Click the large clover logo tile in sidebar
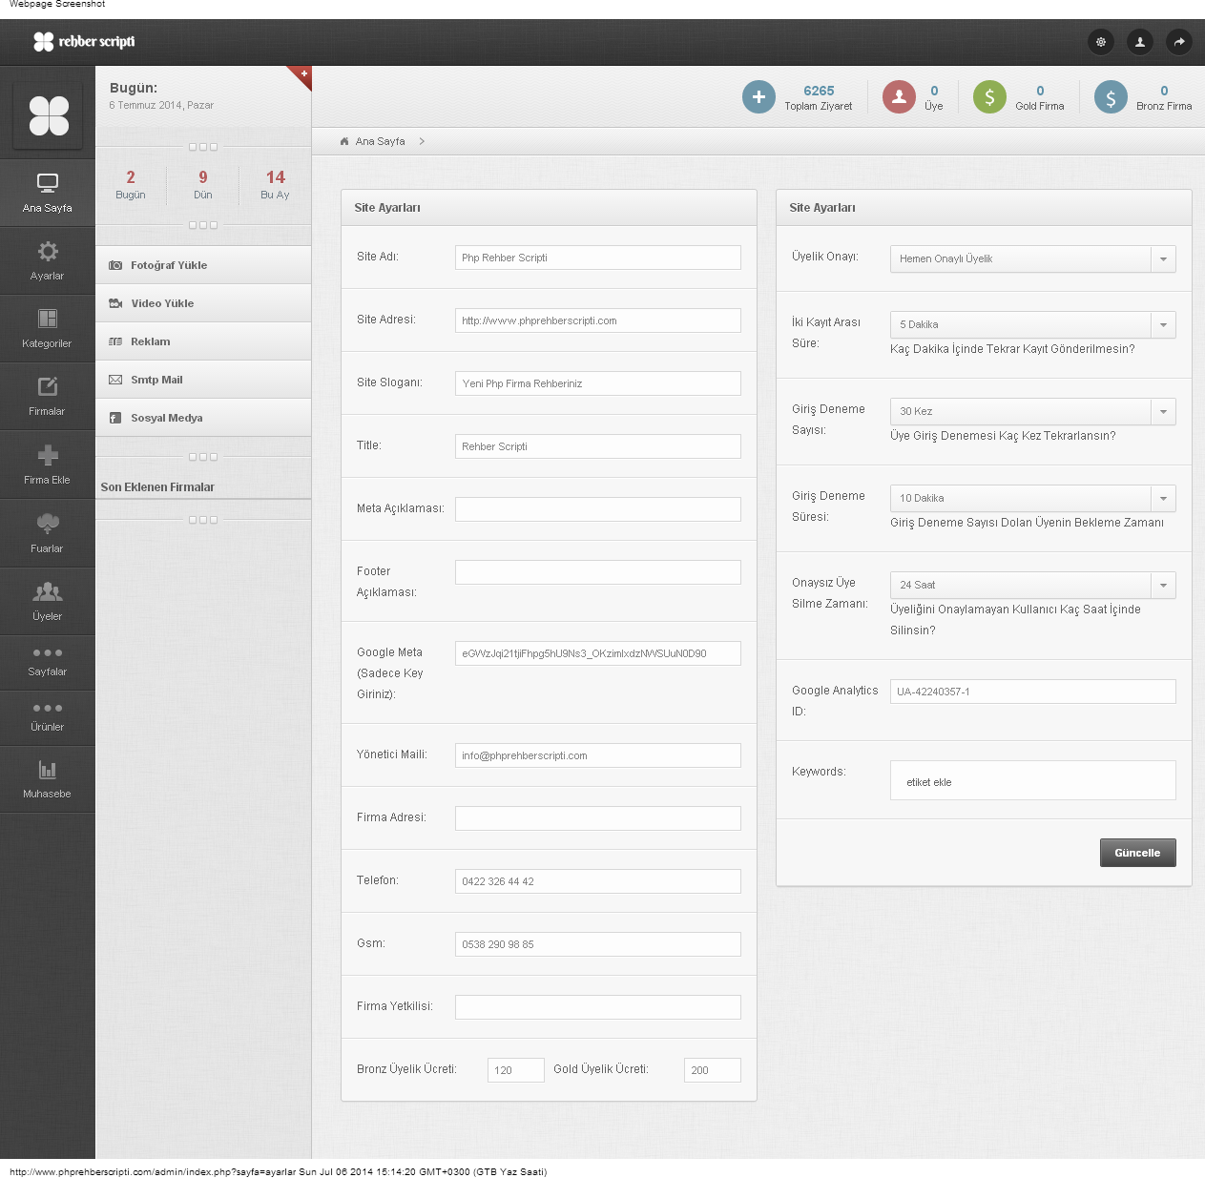Viewport: 1205px width, 1178px height. coord(49,116)
